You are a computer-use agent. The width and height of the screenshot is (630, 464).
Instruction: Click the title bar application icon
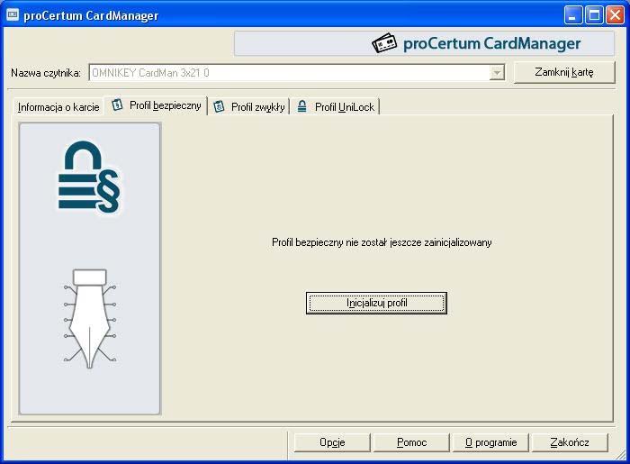13,15
